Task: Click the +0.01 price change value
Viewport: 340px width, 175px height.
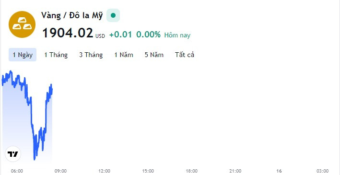Action: click(120, 35)
